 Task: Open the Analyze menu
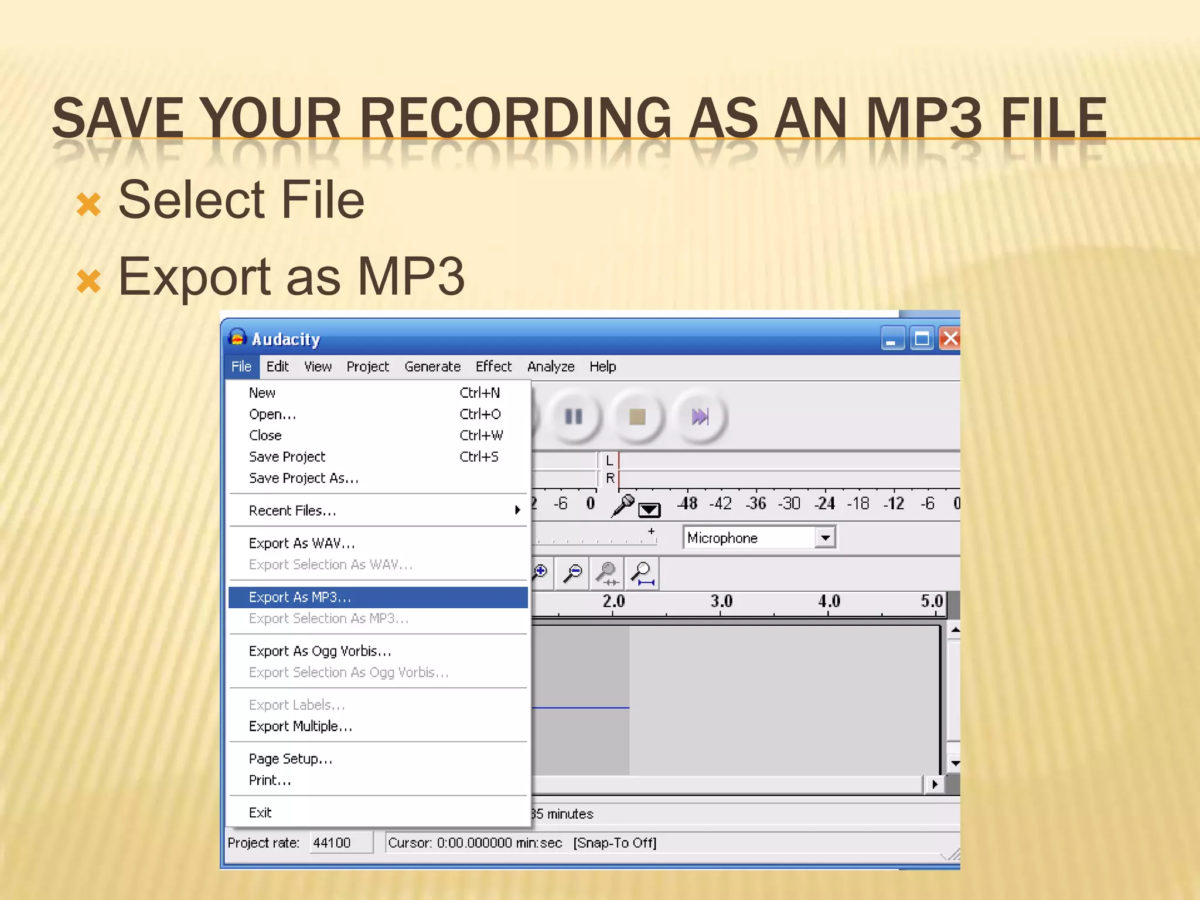551,367
